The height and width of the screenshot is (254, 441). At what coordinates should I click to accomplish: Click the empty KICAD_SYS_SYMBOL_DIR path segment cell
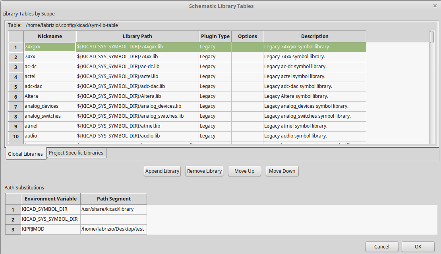[x=113, y=219]
